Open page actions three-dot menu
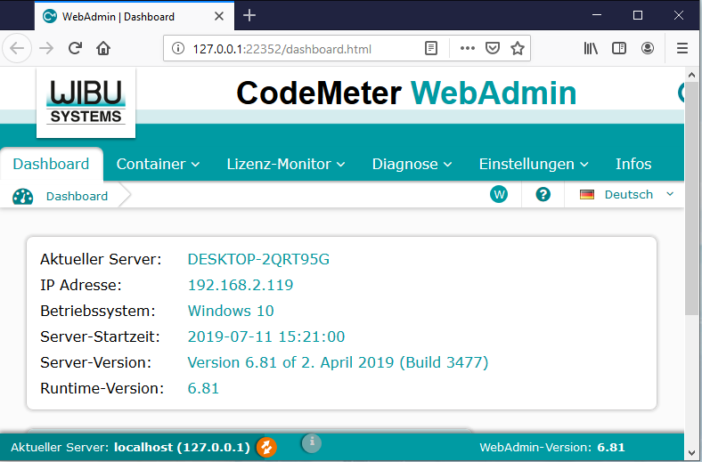Image resolution: width=702 pixels, height=462 pixels. (468, 48)
